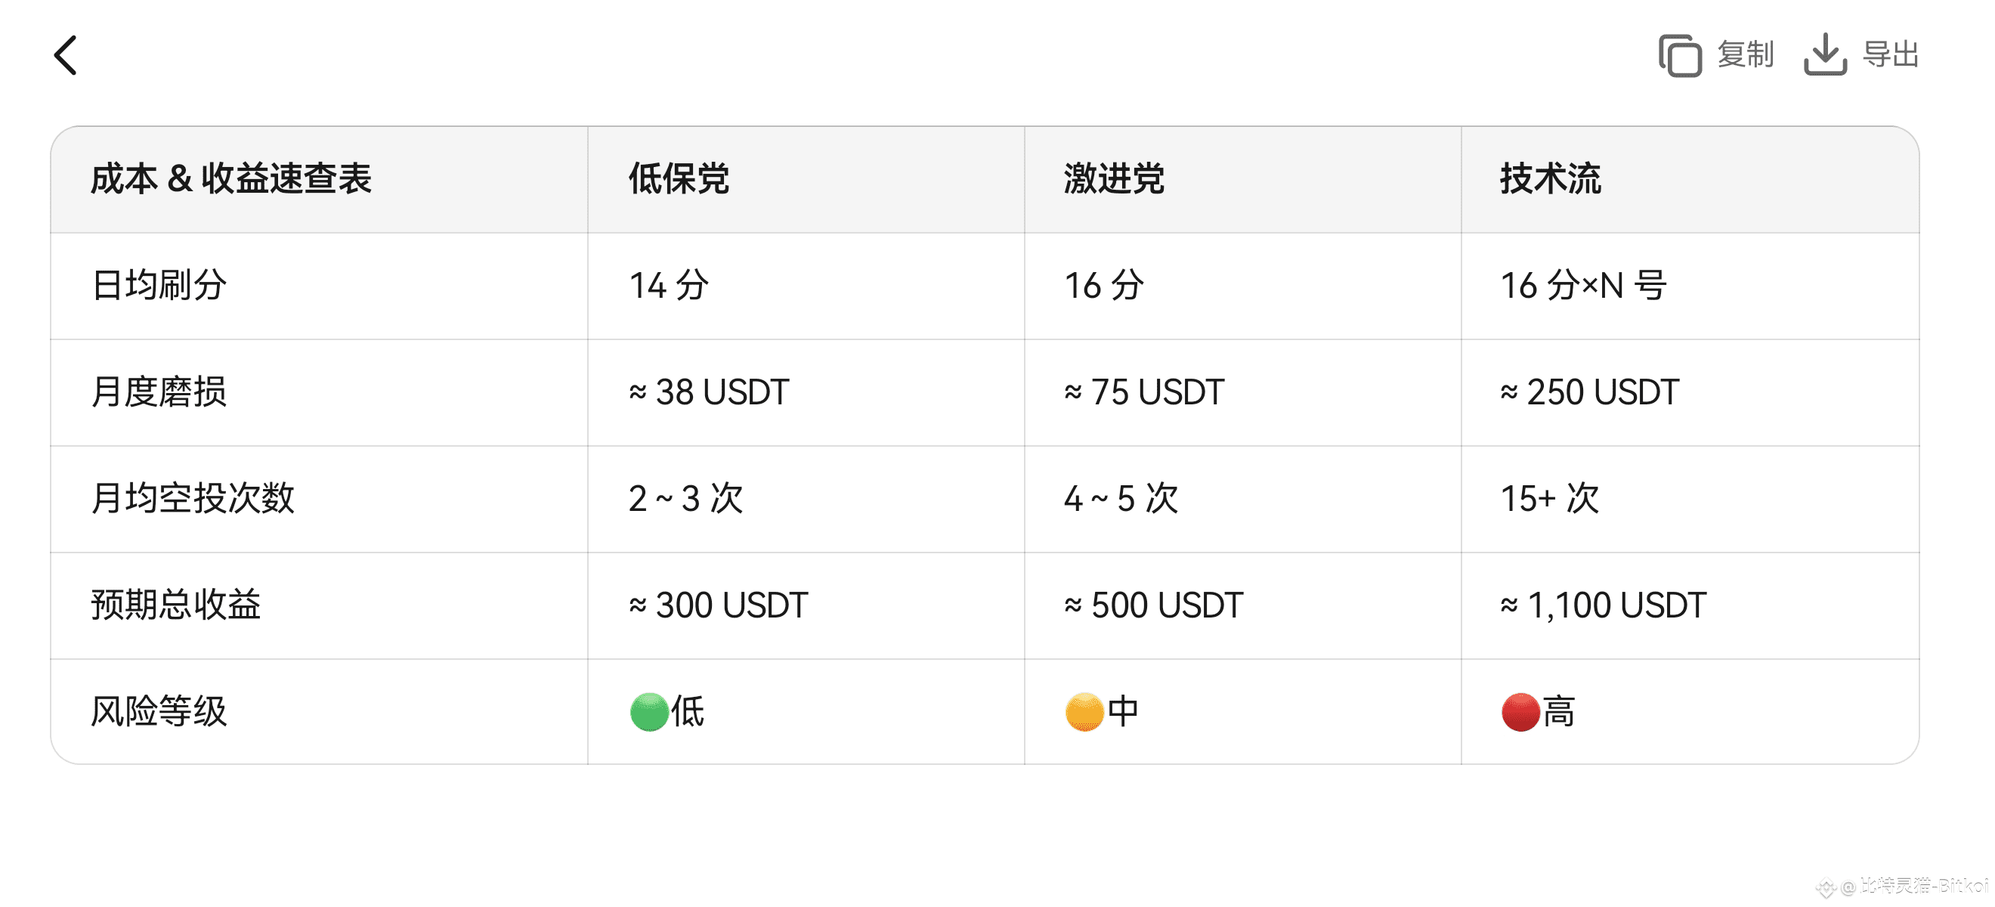Click the 导出 text label
The image size is (1995, 907).
(1891, 55)
